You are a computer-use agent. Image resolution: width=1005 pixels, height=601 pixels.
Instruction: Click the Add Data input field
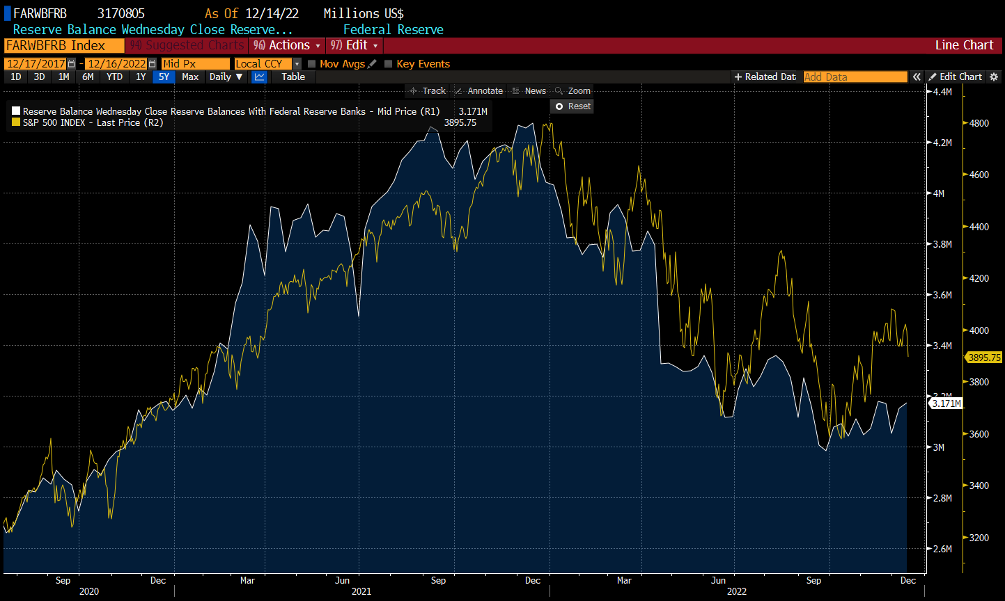tap(855, 77)
